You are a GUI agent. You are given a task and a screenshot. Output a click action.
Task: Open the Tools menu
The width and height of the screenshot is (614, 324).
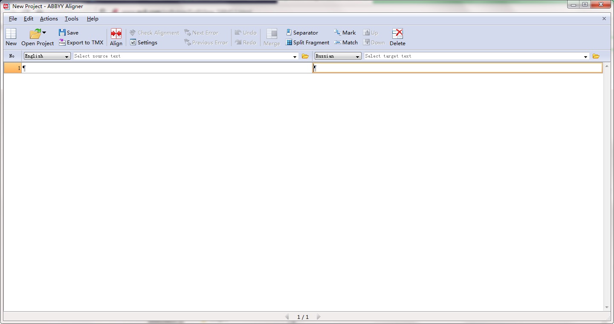tap(71, 18)
